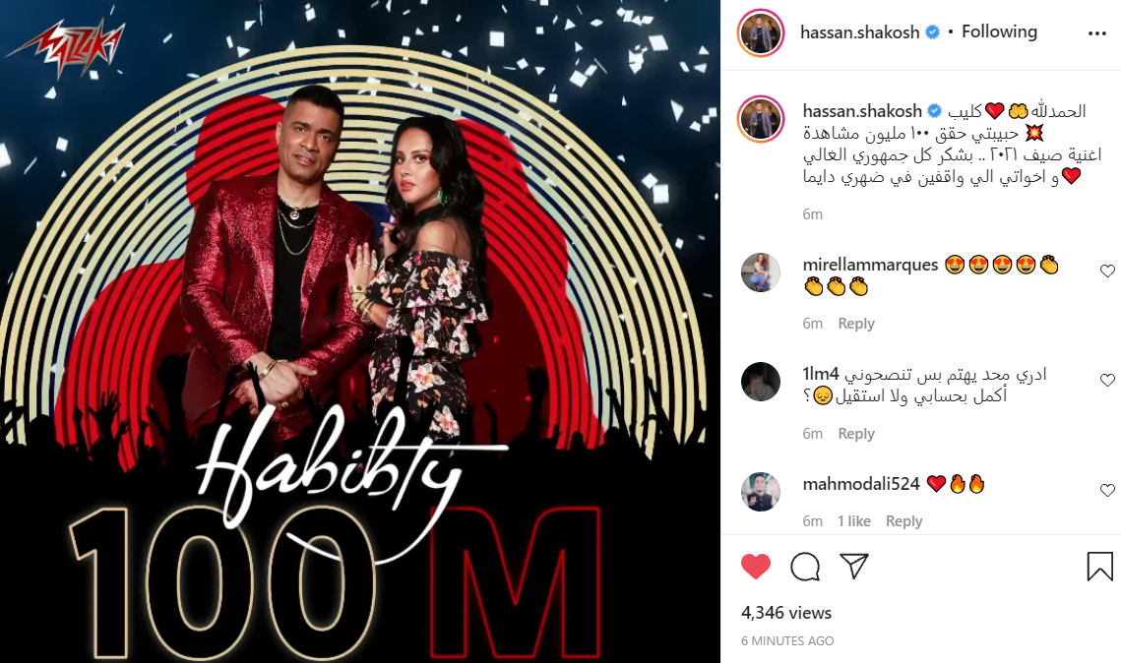The image size is (1121, 663).
Task: Open mirellammarques profile avatar
Action: 761,272
